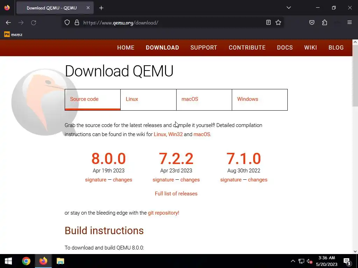Image resolution: width=358 pixels, height=268 pixels.
Task: Open the DOWNLOAD menu item
Action: coord(162,47)
